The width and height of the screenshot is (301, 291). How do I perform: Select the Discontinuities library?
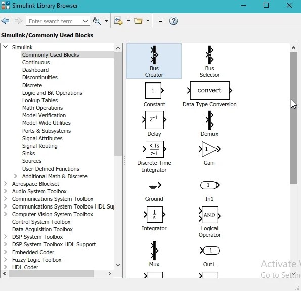(40, 77)
